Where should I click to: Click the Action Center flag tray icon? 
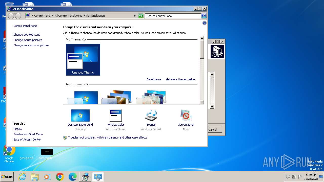click(300, 177)
